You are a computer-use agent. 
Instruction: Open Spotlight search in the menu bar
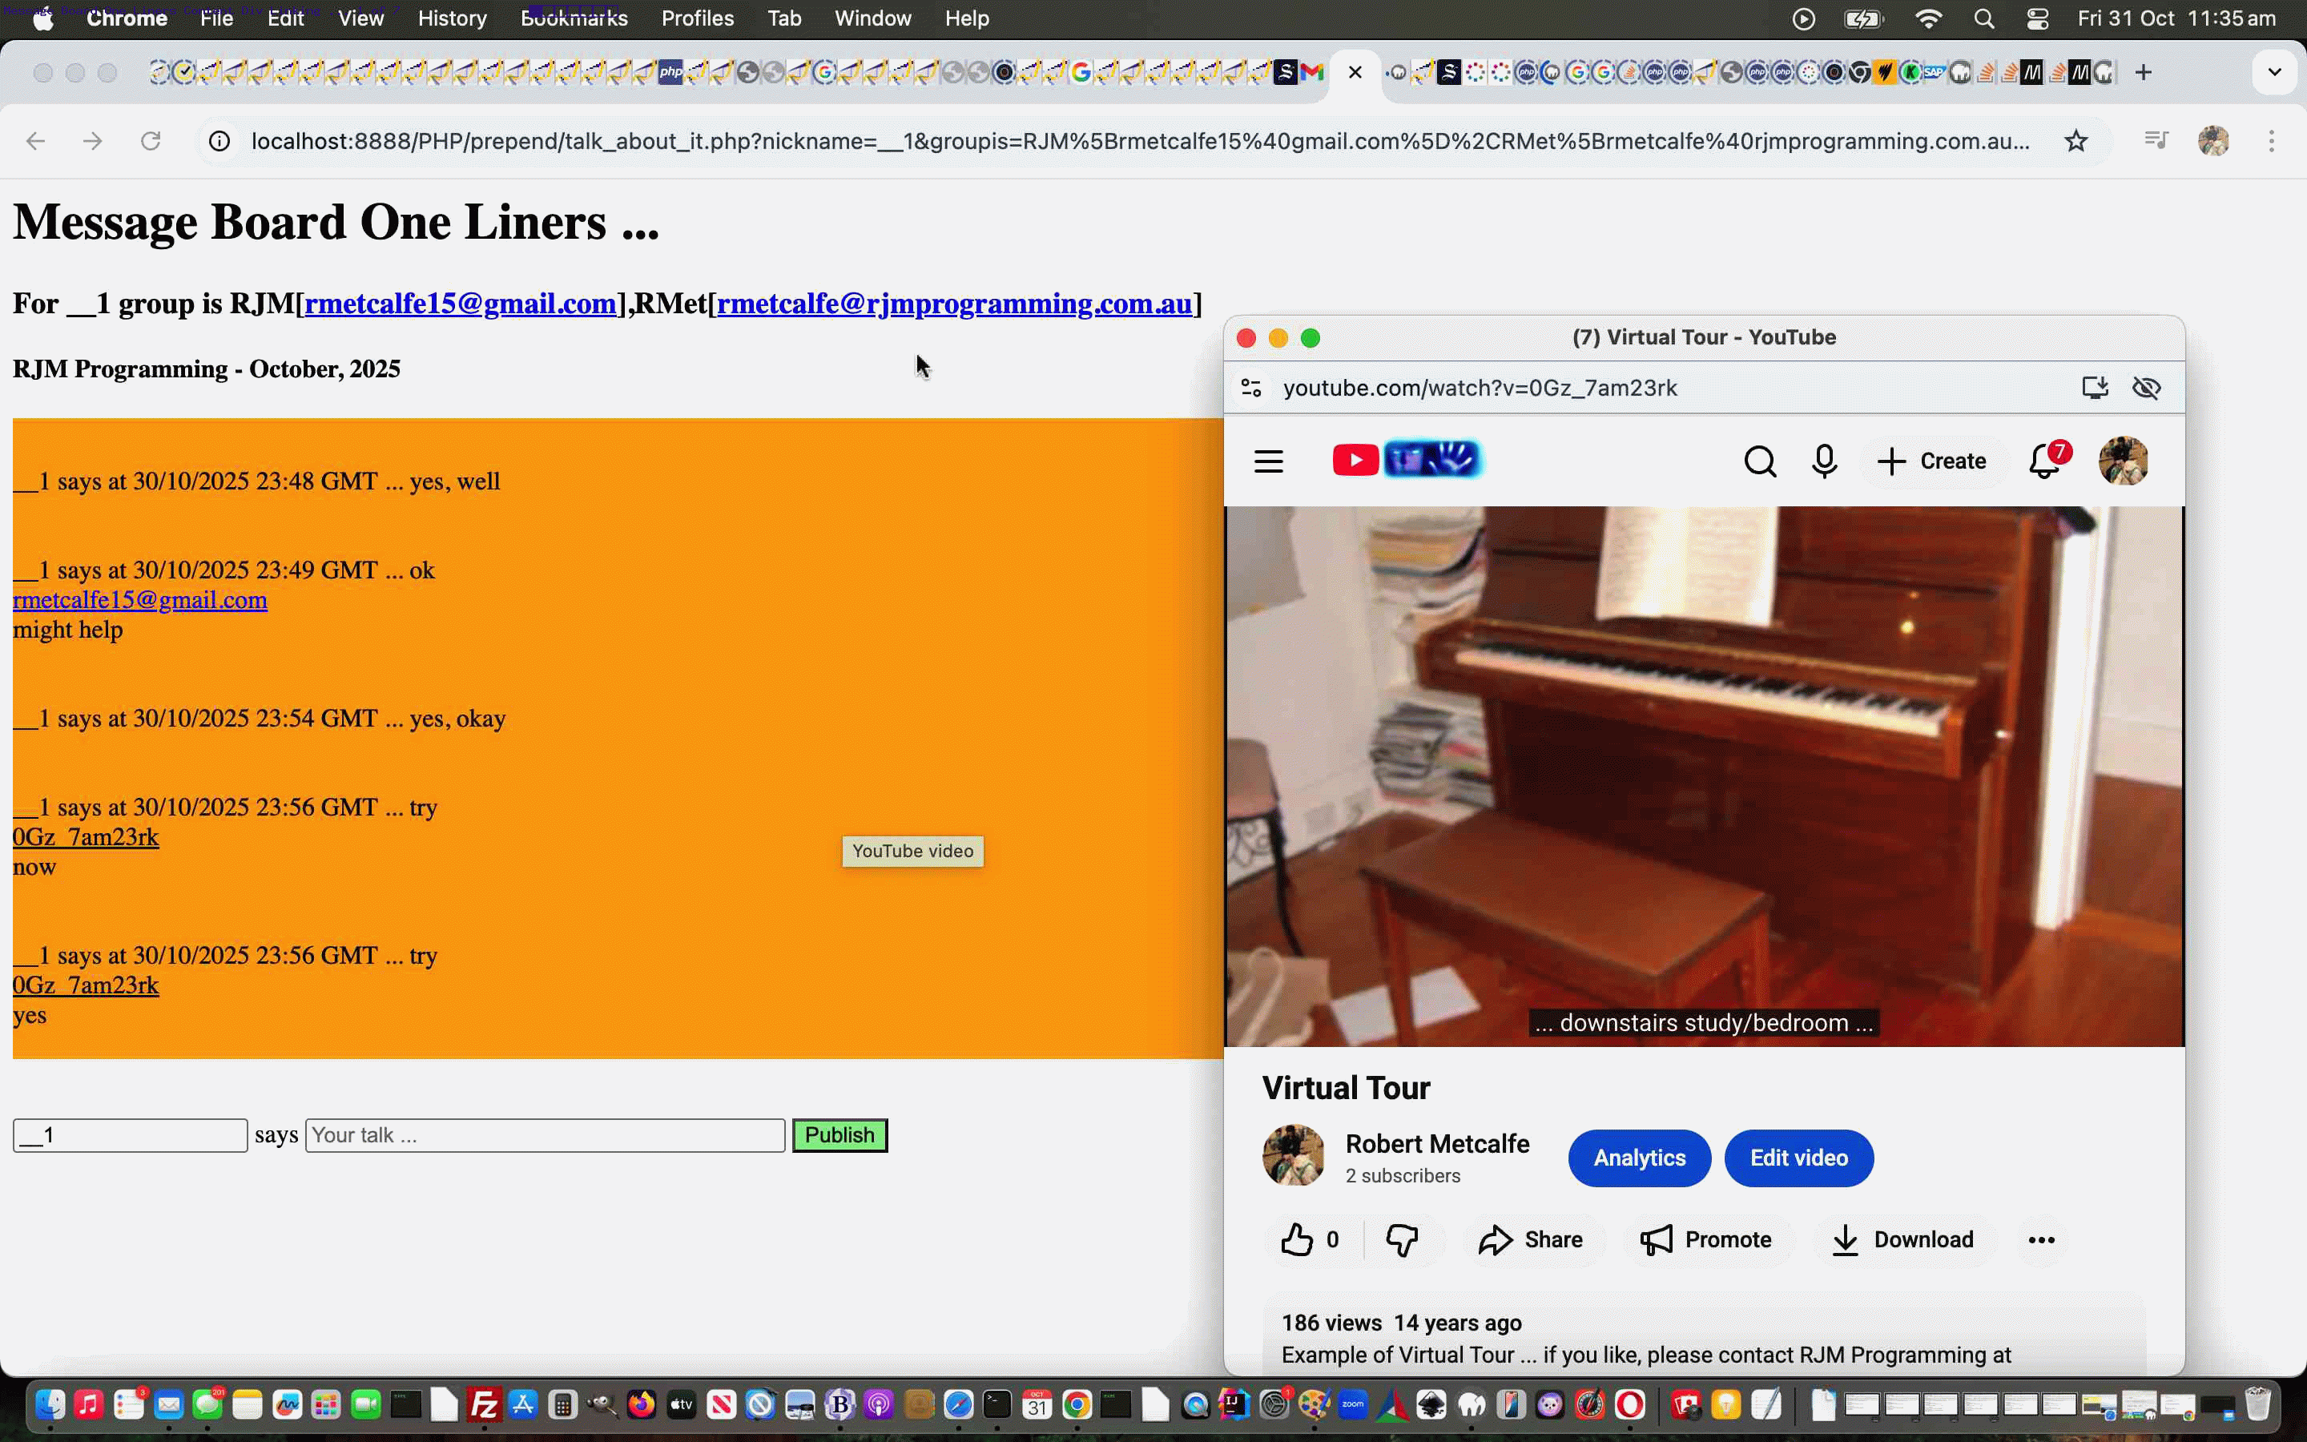click(x=1984, y=18)
